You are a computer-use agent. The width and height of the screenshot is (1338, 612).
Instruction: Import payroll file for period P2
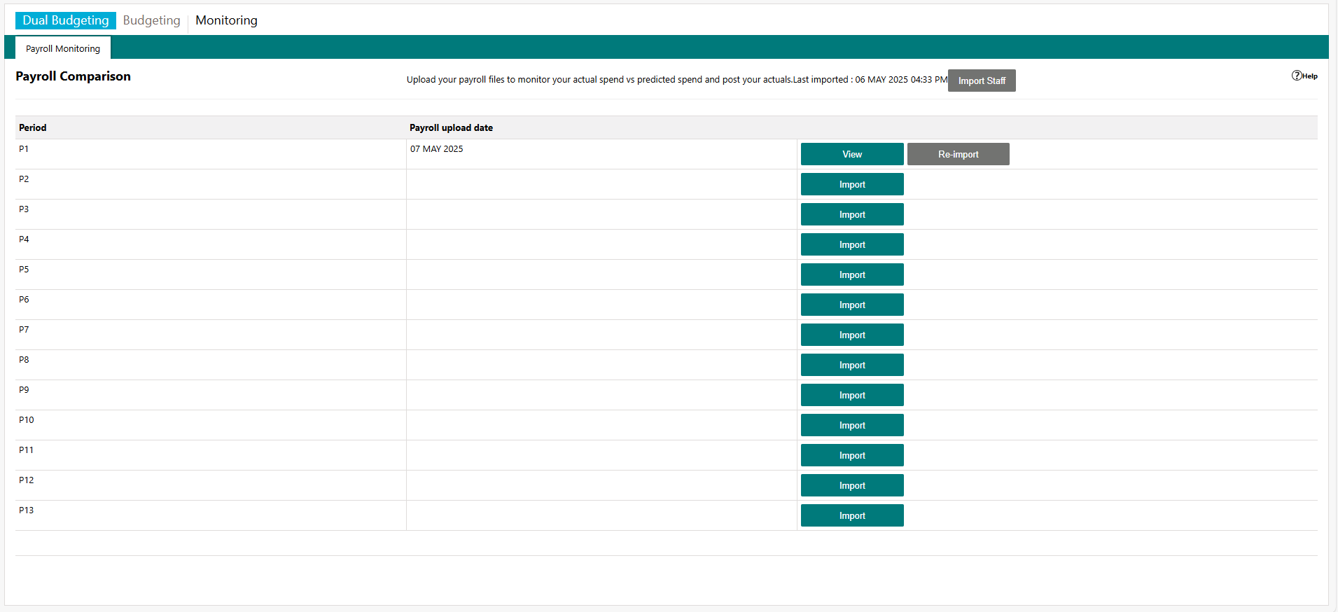coord(852,184)
